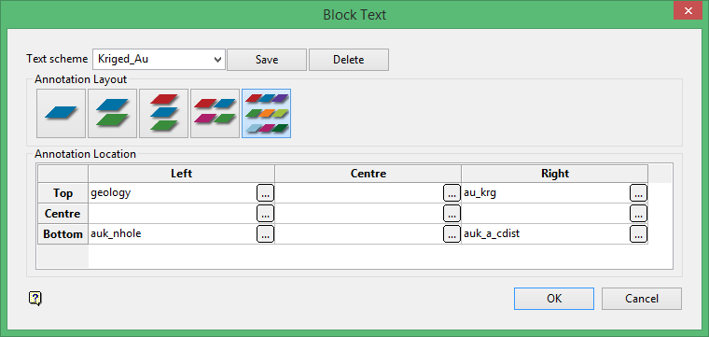Open the help icon at bottom left

pyautogui.click(x=35, y=298)
